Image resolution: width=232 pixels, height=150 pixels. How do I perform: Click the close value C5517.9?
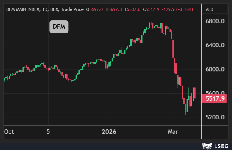151,9
